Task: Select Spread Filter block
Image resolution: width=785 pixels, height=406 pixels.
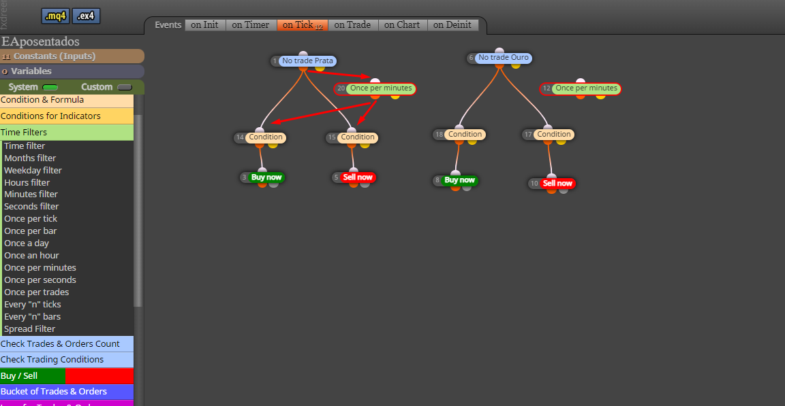Action: point(29,329)
